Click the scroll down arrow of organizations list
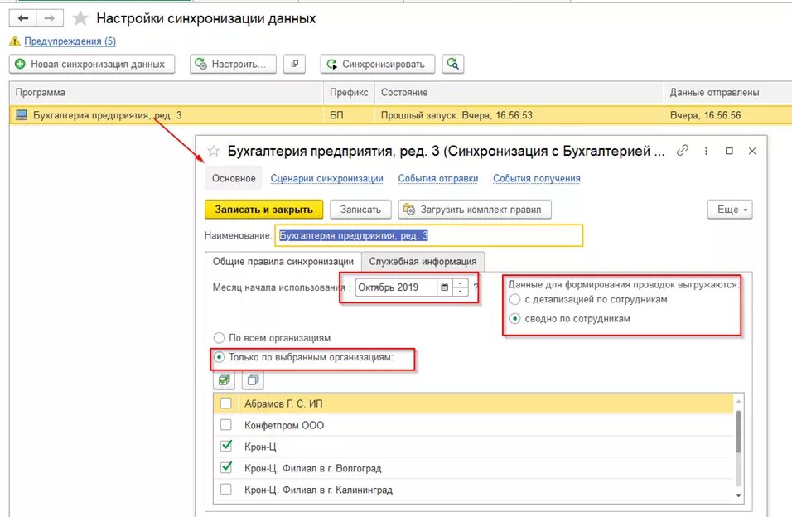Image resolution: width=792 pixels, height=517 pixels. (738, 495)
